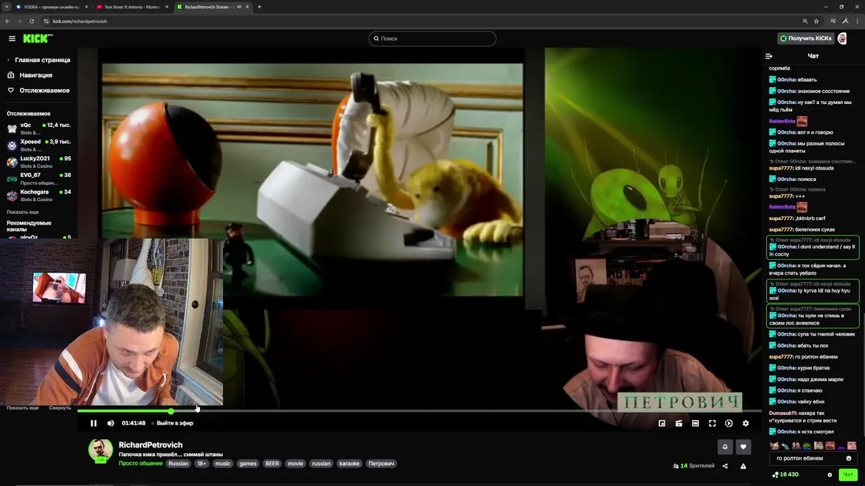Viewport: 865px width, 486px height.
Task: Go to Главная страница
Action: pos(39,60)
